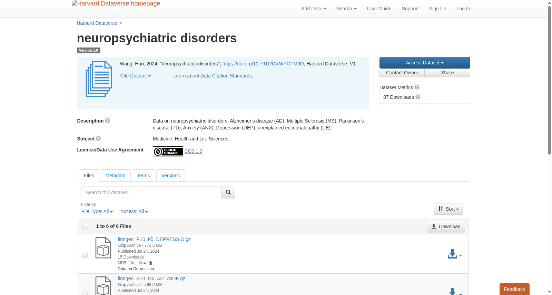
Task: Click the DEPRESSIO.gz file type icon
Action: coord(103,248)
